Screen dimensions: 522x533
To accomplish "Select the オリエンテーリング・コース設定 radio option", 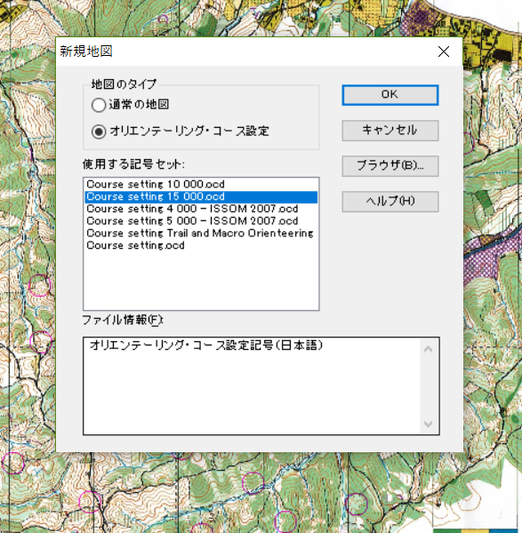I will click(x=99, y=131).
